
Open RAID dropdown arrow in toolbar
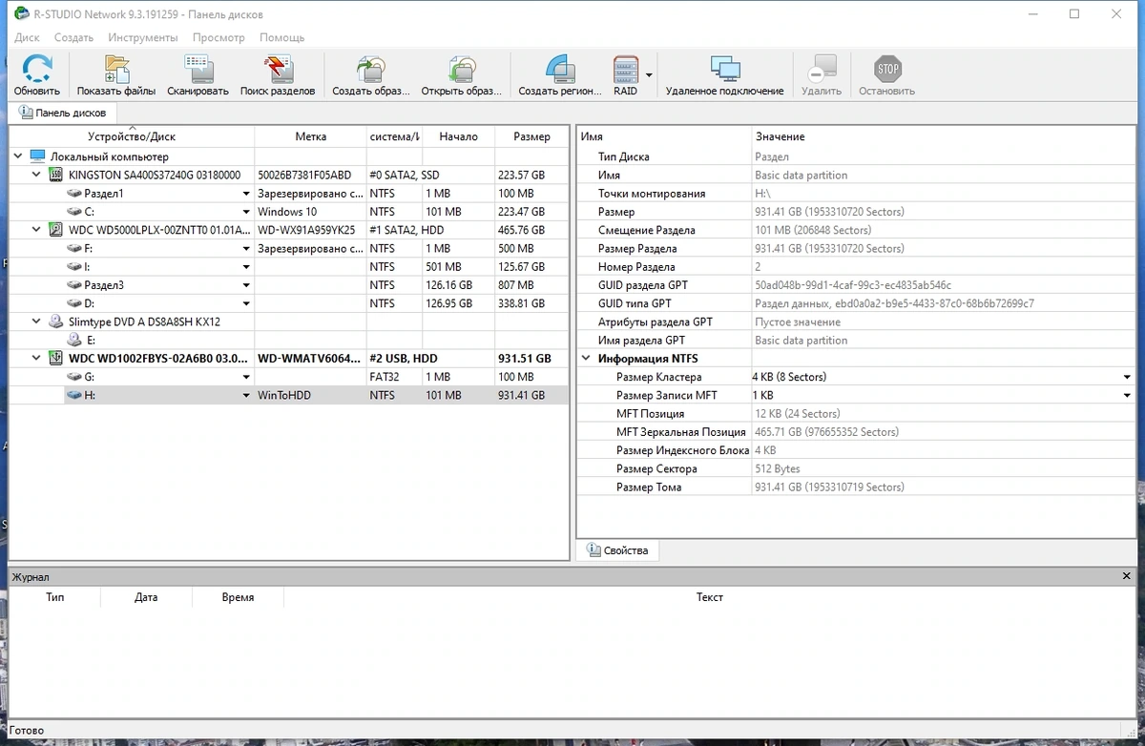[x=649, y=74]
